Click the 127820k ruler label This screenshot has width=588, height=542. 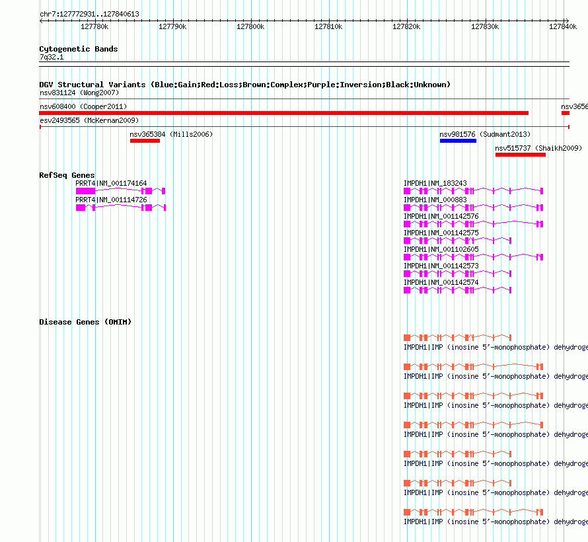click(x=406, y=26)
